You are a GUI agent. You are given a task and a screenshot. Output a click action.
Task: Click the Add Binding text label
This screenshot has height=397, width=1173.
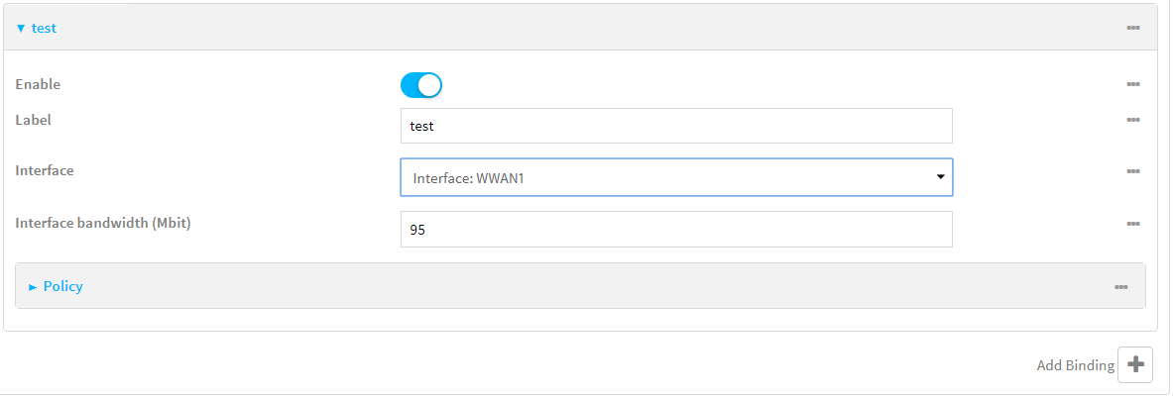tap(1075, 365)
